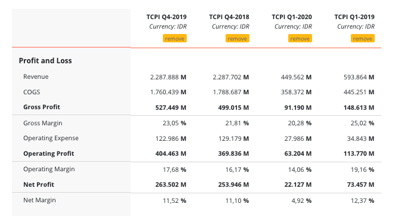Screen dimensions: 401x216
Task: Click operating expense value 34.843 M
Action: (360, 138)
